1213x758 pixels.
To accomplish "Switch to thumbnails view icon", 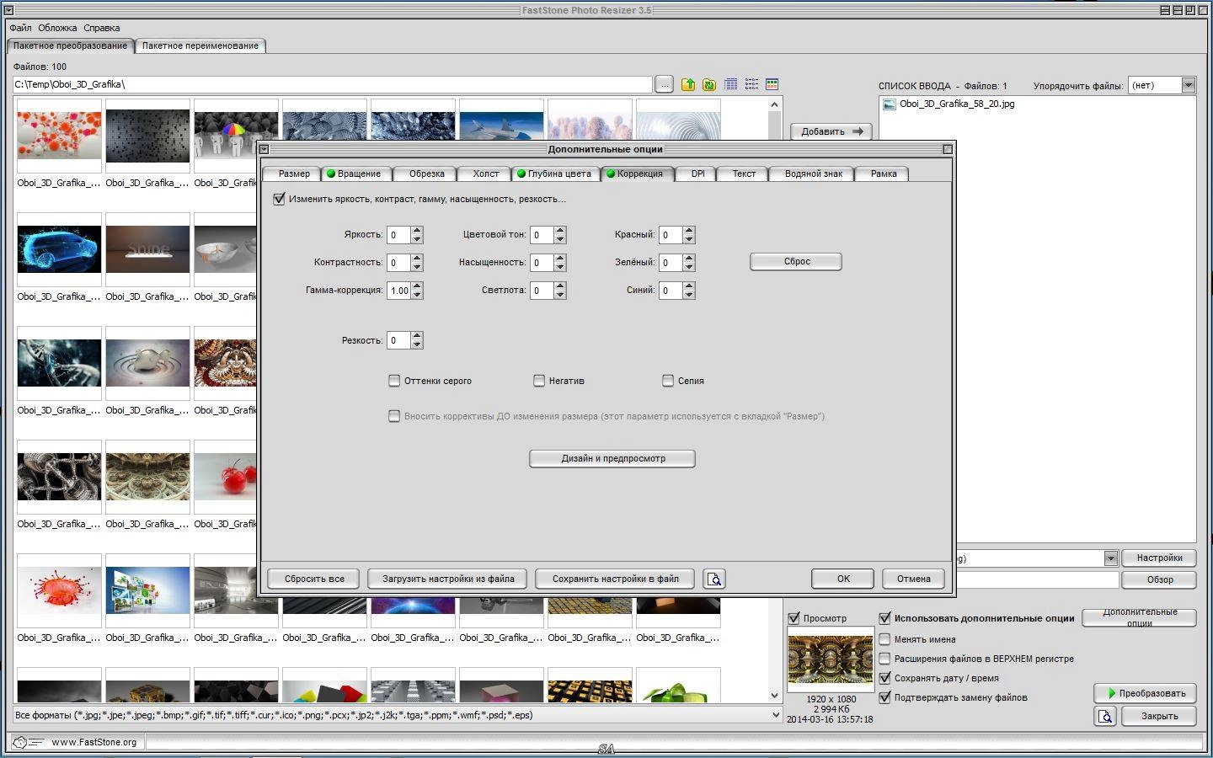I will click(772, 84).
